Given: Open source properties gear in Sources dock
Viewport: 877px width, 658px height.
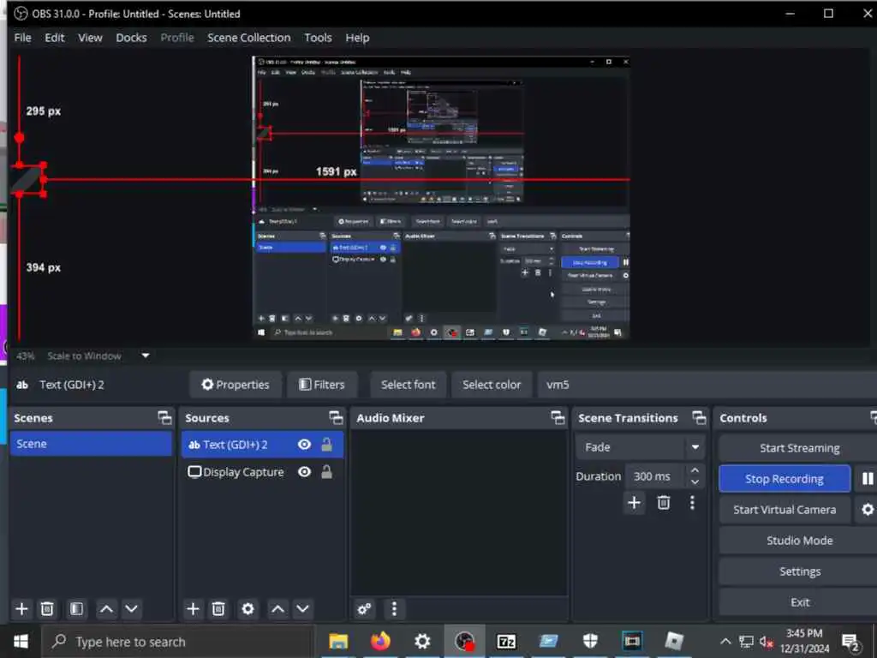Looking at the screenshot, I should click(x=248, y=609).
